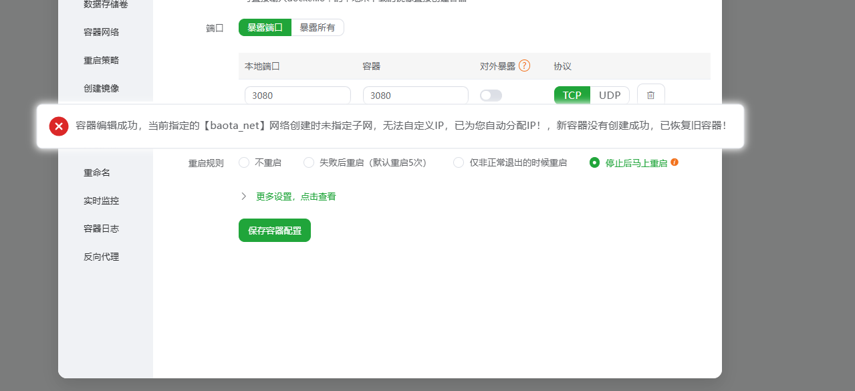Select the TCP protocol button

[x=572, y=95]
